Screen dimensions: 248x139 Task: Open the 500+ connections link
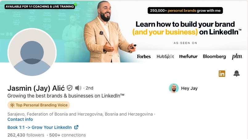point(67,135)
